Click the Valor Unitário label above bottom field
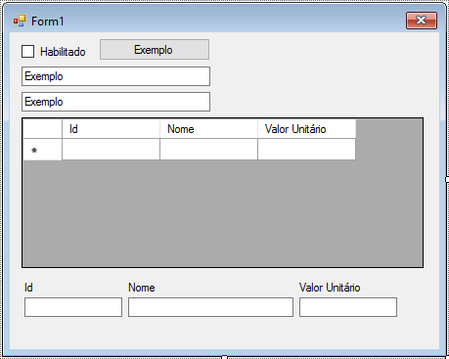Image resolution: width=449 pixels, height=359 pixels. (x=330, y=288)
